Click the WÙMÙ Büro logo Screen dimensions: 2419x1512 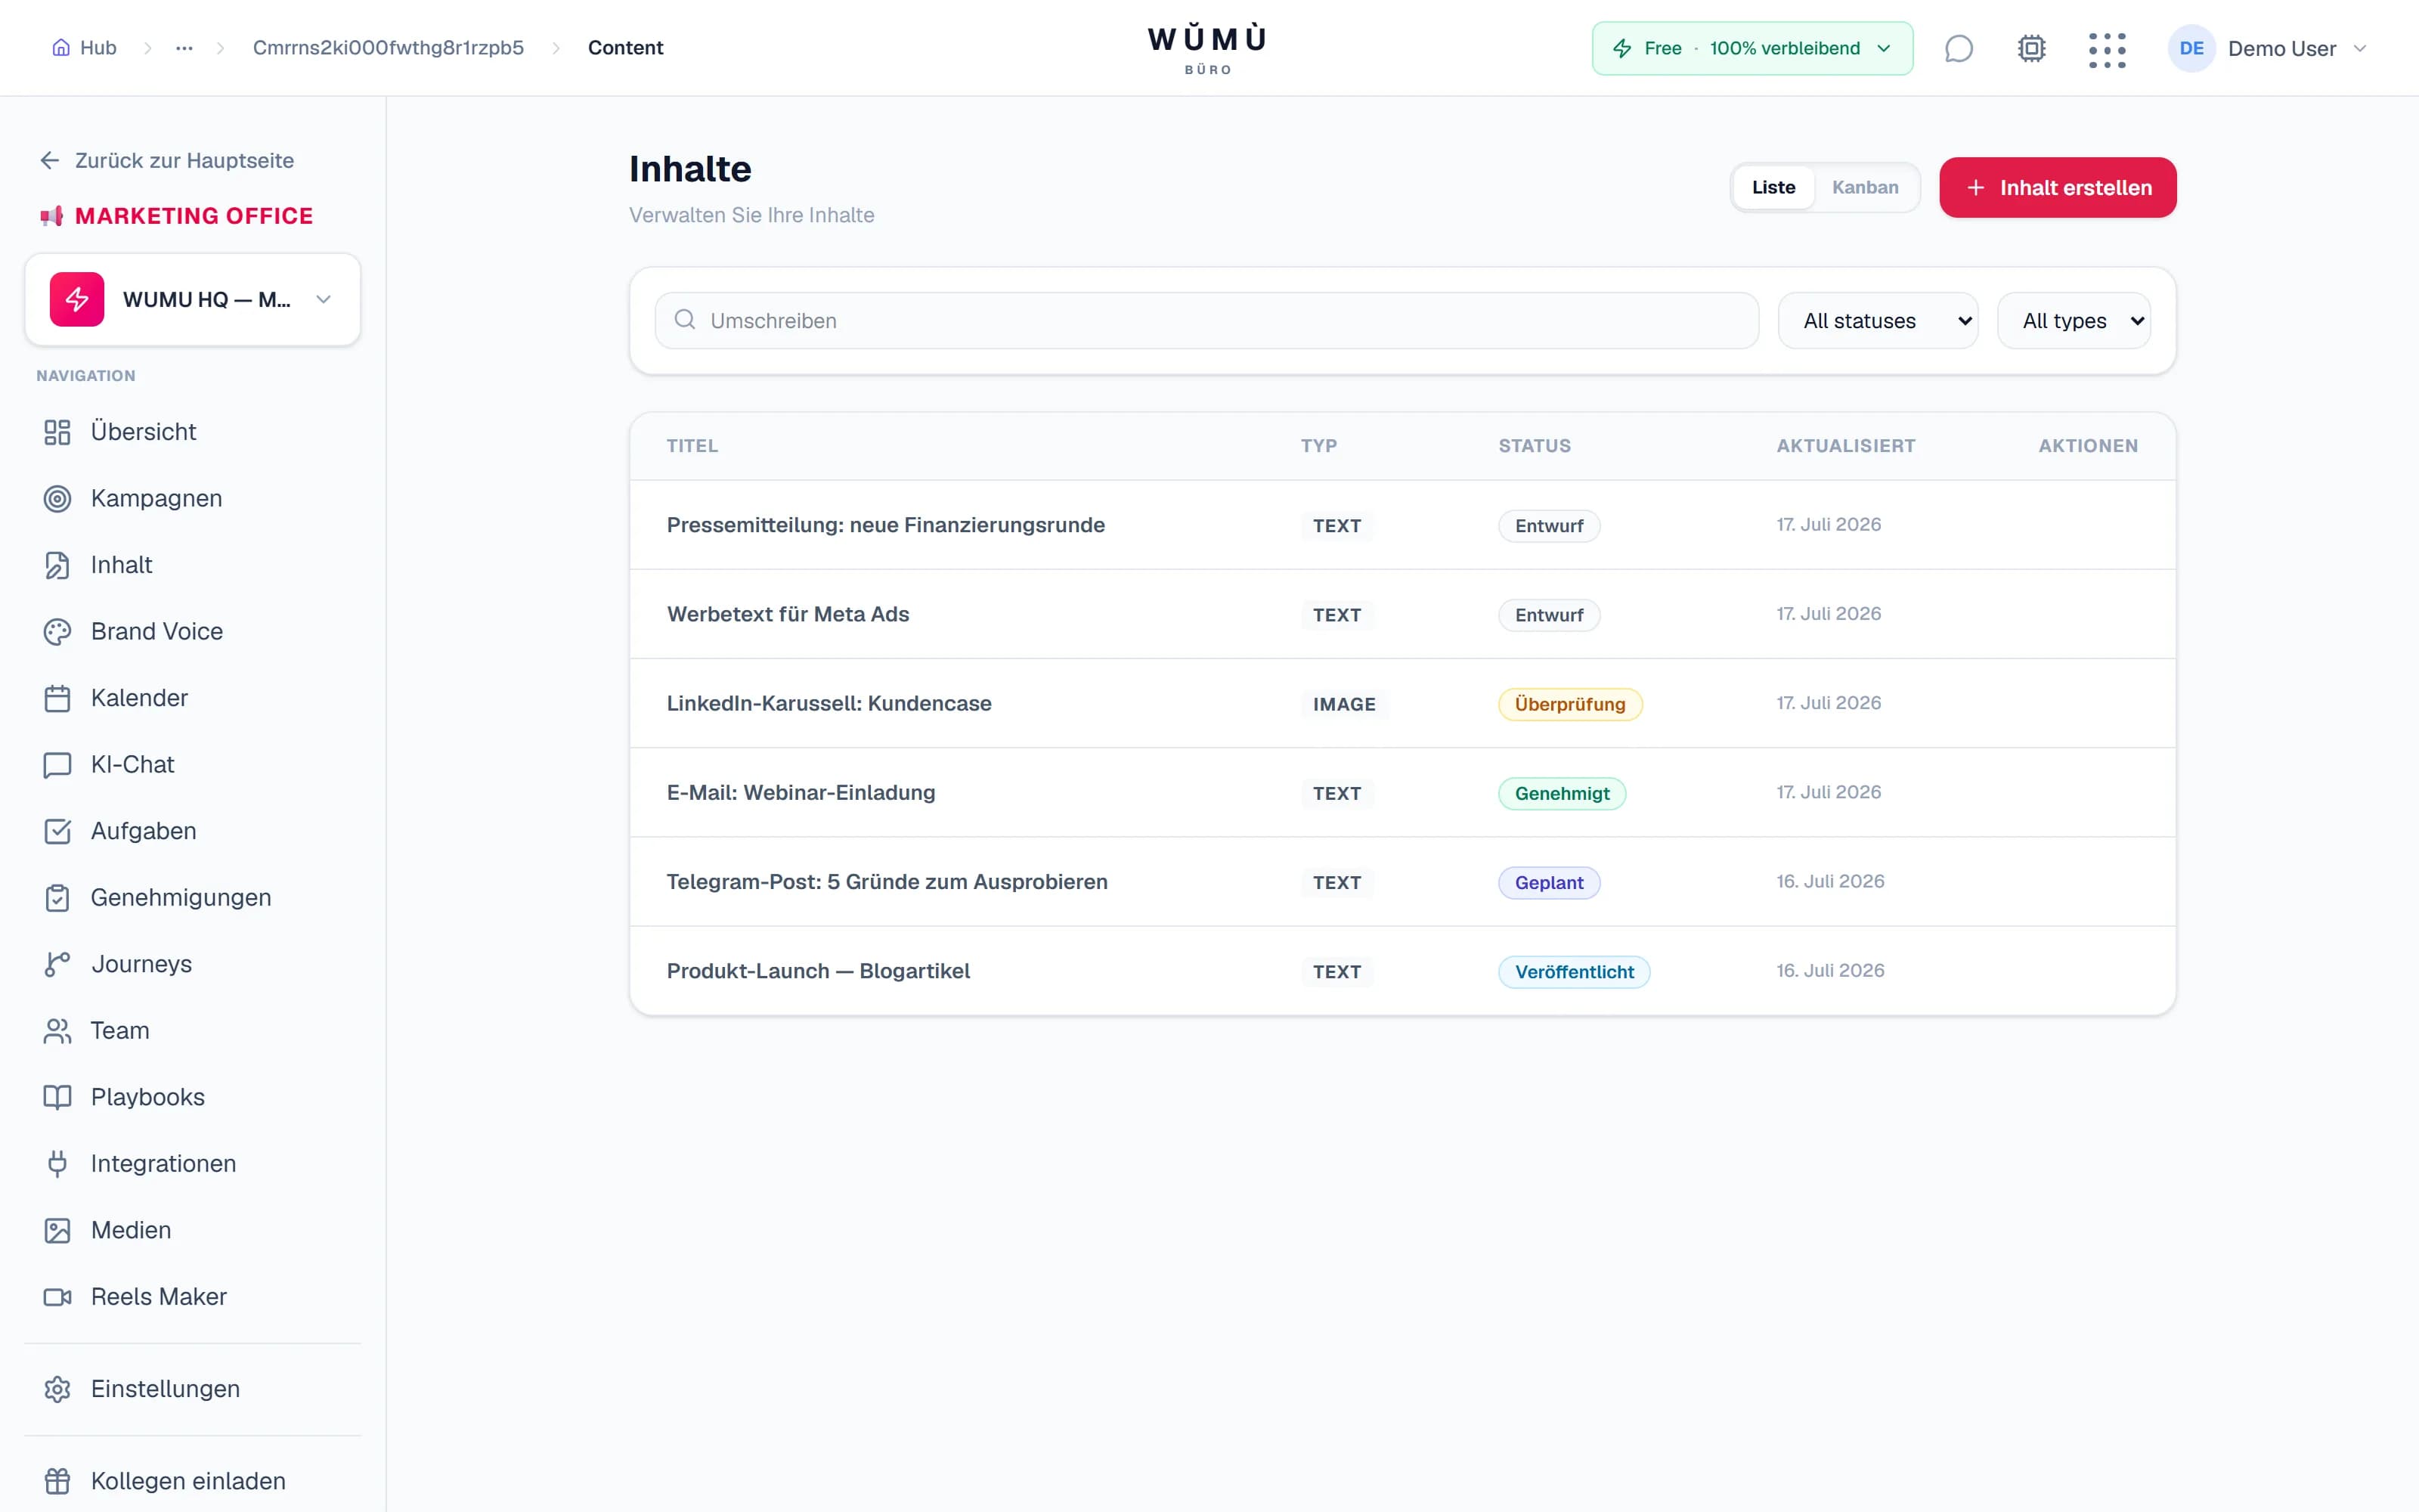coord(1207,49)
